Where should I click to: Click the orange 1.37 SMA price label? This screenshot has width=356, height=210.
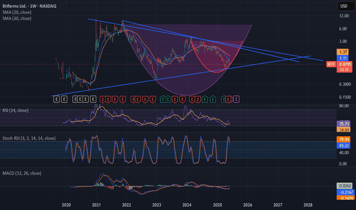[x=343, y=52]
